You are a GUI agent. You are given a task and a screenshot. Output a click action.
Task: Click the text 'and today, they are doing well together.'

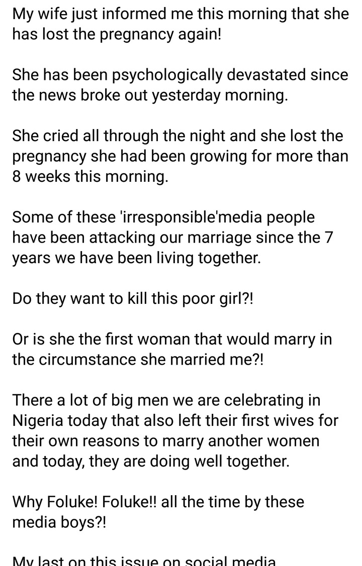tap(151, 461)
